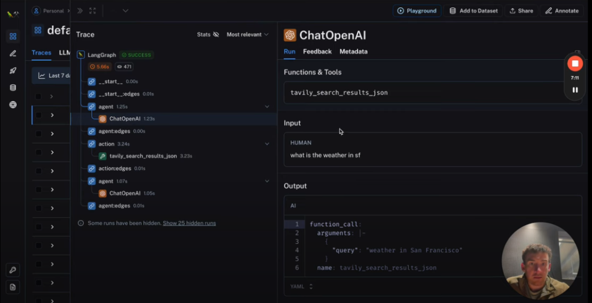Switch to the Feedback tab

tap(317, 52)
